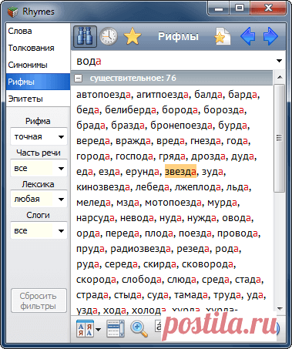The height and width of the screenshot is (349, 292).
Task: Open favorites with the star icon
Action: (x=133, y=36)
